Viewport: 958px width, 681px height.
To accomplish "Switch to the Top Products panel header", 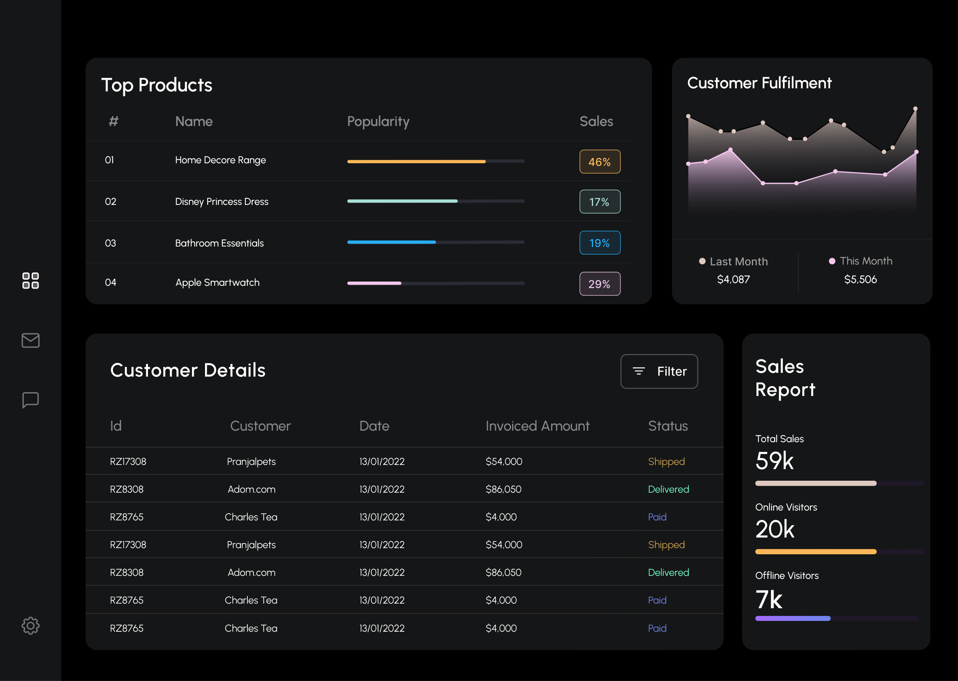I will [157, 85].
